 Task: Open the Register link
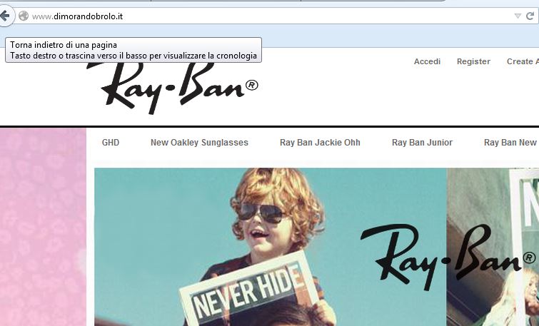tap(473, 61)
